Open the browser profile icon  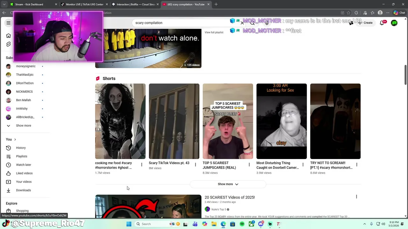[380, 13]
